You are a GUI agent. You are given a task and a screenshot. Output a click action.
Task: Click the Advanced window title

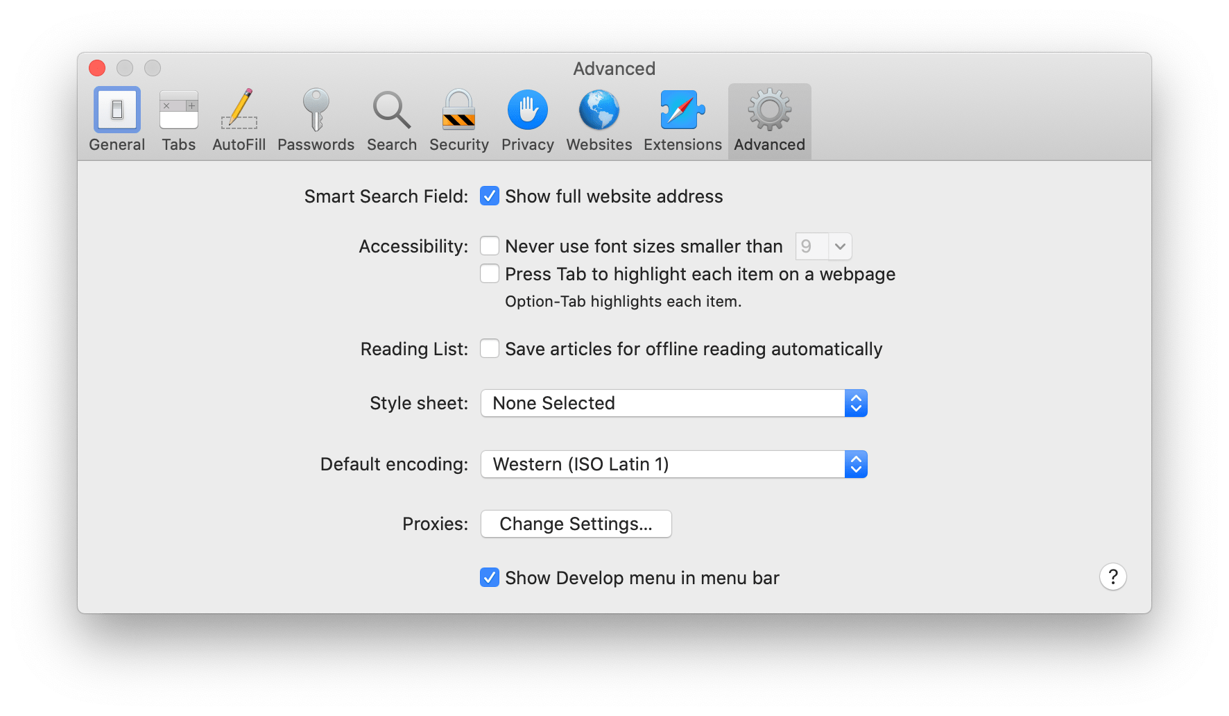[x=614, y=69]
